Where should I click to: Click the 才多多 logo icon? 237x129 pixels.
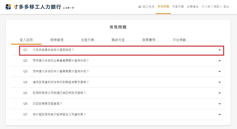click(8, 7)
